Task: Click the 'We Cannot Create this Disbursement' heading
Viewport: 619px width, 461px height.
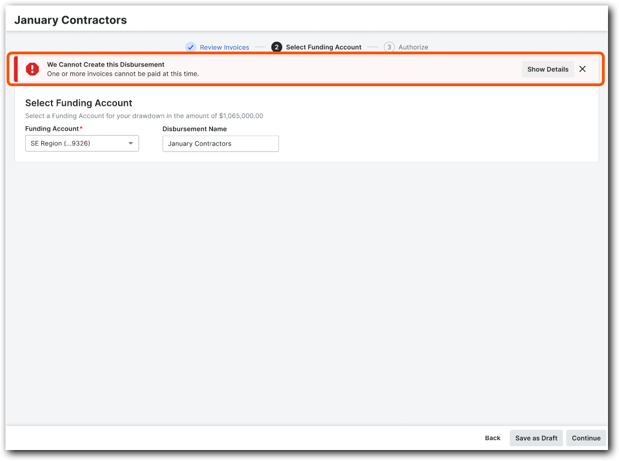Action: point(106,64)
